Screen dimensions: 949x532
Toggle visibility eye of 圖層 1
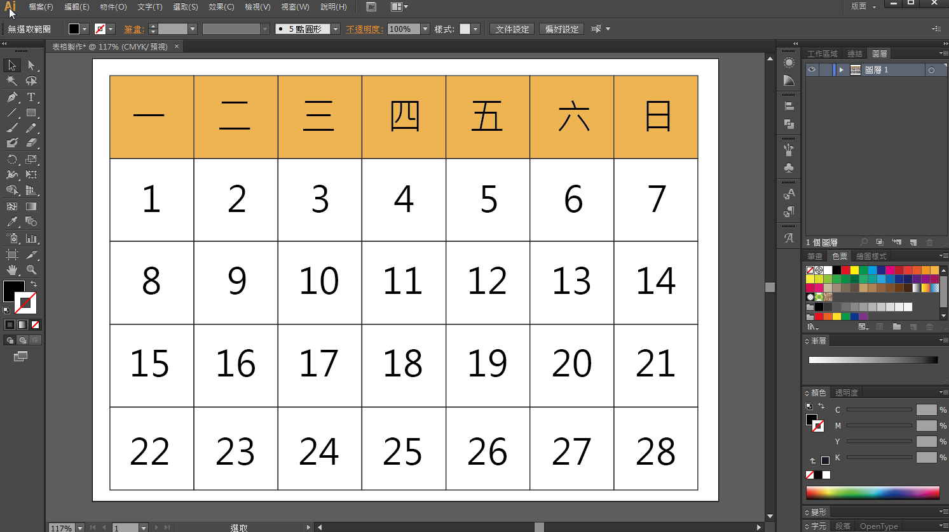(x=812, y=70)
